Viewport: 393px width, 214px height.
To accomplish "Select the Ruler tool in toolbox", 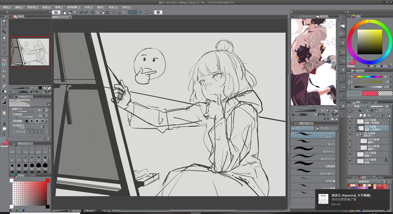I will pos(4,118).
